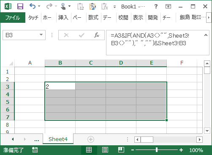Click the sheet tabs ellipsis button
This screenshot has height=155, width=212.
37,140
